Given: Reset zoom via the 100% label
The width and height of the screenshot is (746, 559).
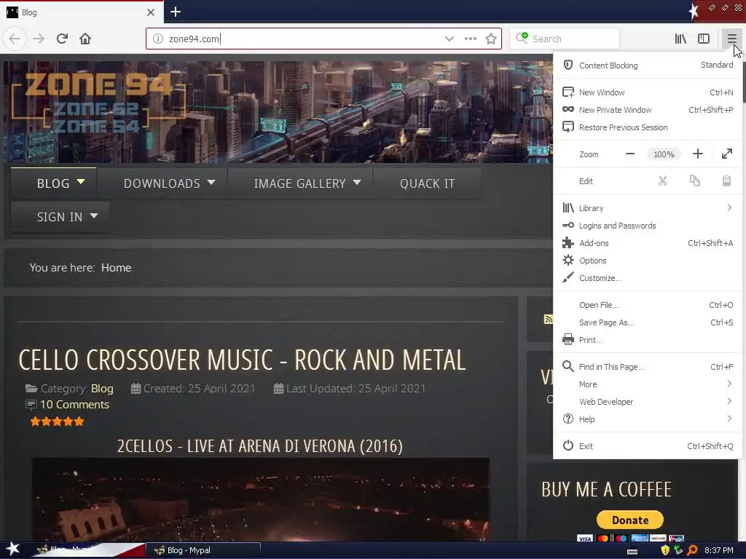Looking at the screenshot, I should tap(664, 154).
